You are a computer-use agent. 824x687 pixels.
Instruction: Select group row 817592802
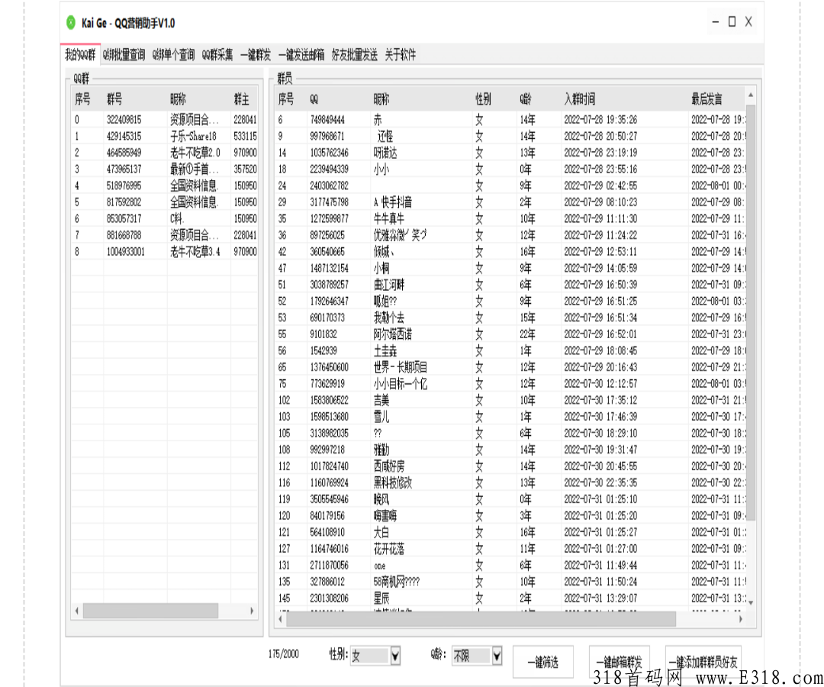click(165, 202)
